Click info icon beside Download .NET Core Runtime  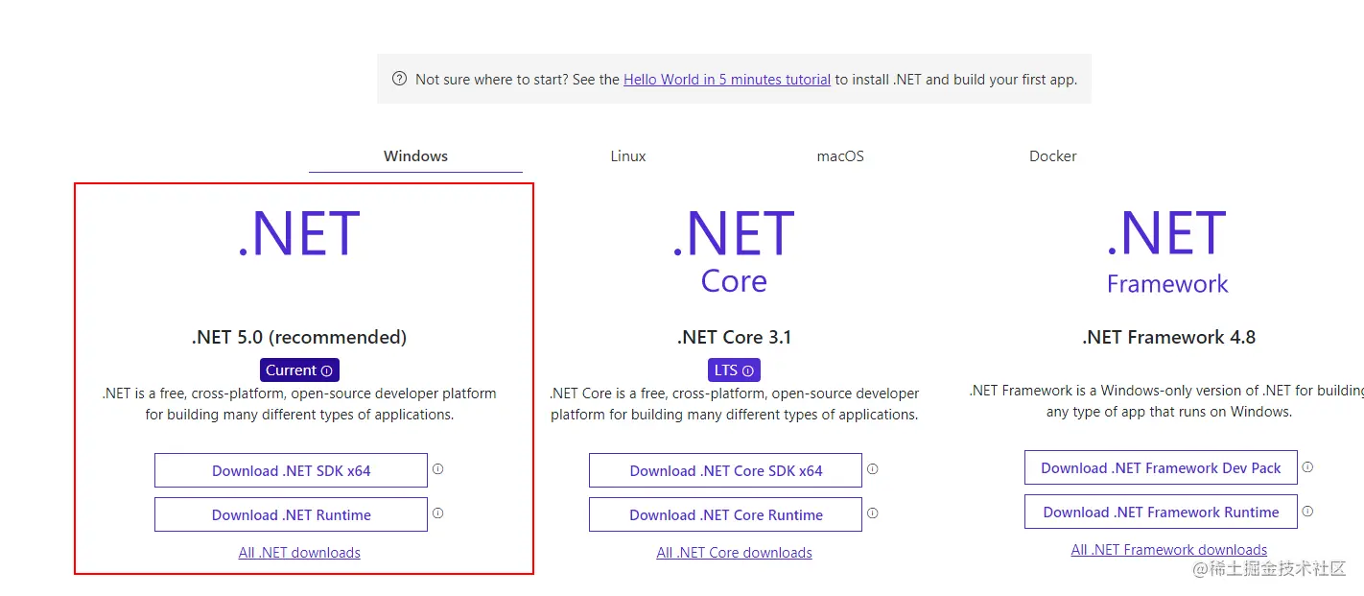(872, 513)
